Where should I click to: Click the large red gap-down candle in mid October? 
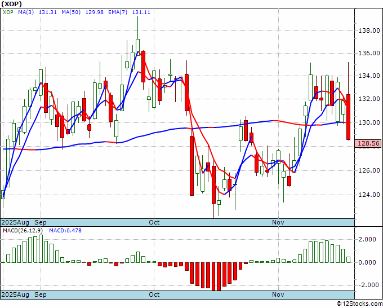191,166
